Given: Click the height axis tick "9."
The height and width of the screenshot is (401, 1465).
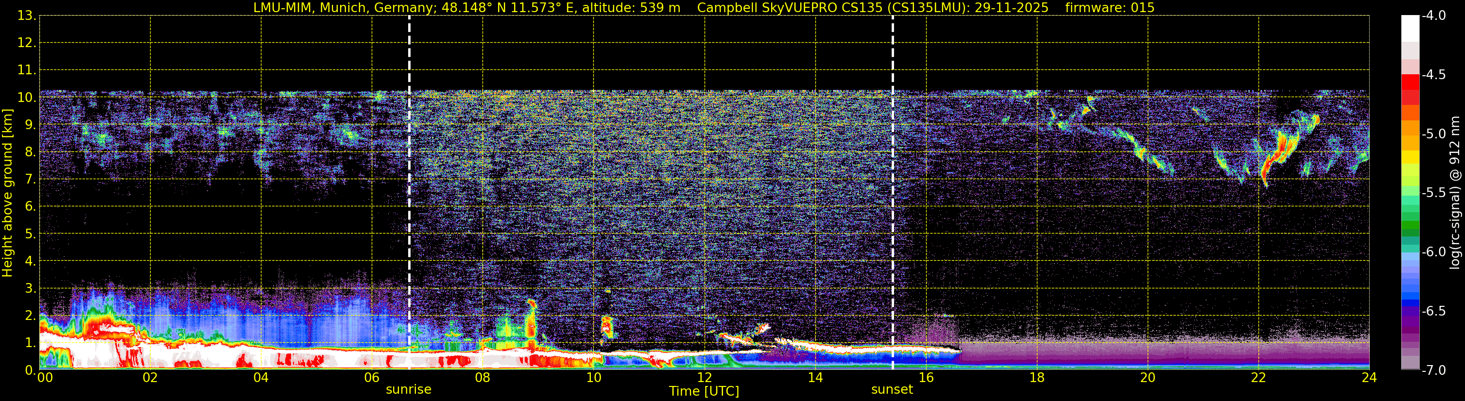Looking at the screenshot, I should [x=30, y=125].
